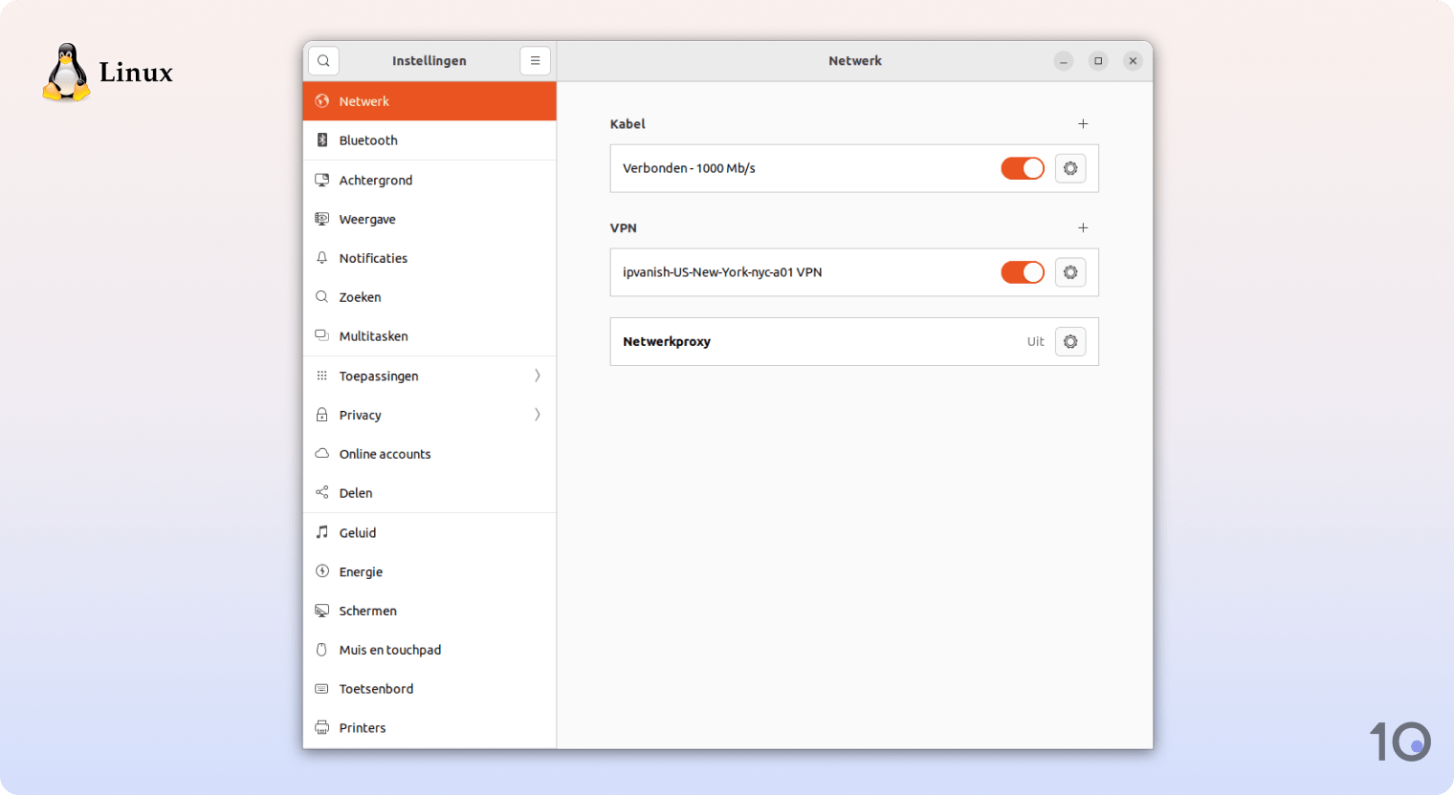Select Energie in the sidebar
The height and width of the screenshot is (795, 1454).
(430, 571)
